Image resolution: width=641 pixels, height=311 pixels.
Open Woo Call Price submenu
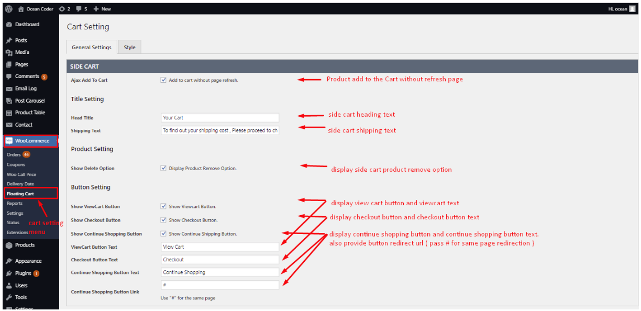[21, 174]
